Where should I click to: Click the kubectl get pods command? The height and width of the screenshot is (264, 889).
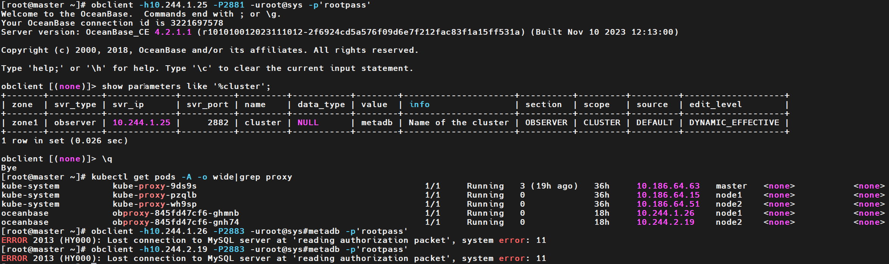click(x=192, y=177)
